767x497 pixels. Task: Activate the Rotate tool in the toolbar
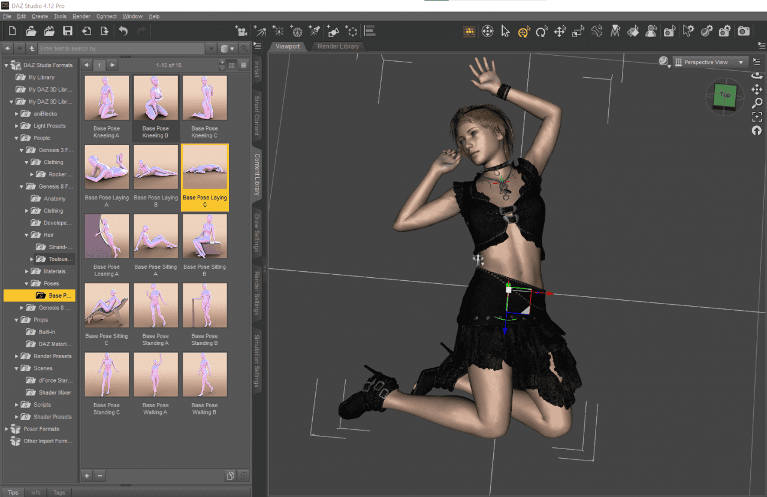point(542,31)
